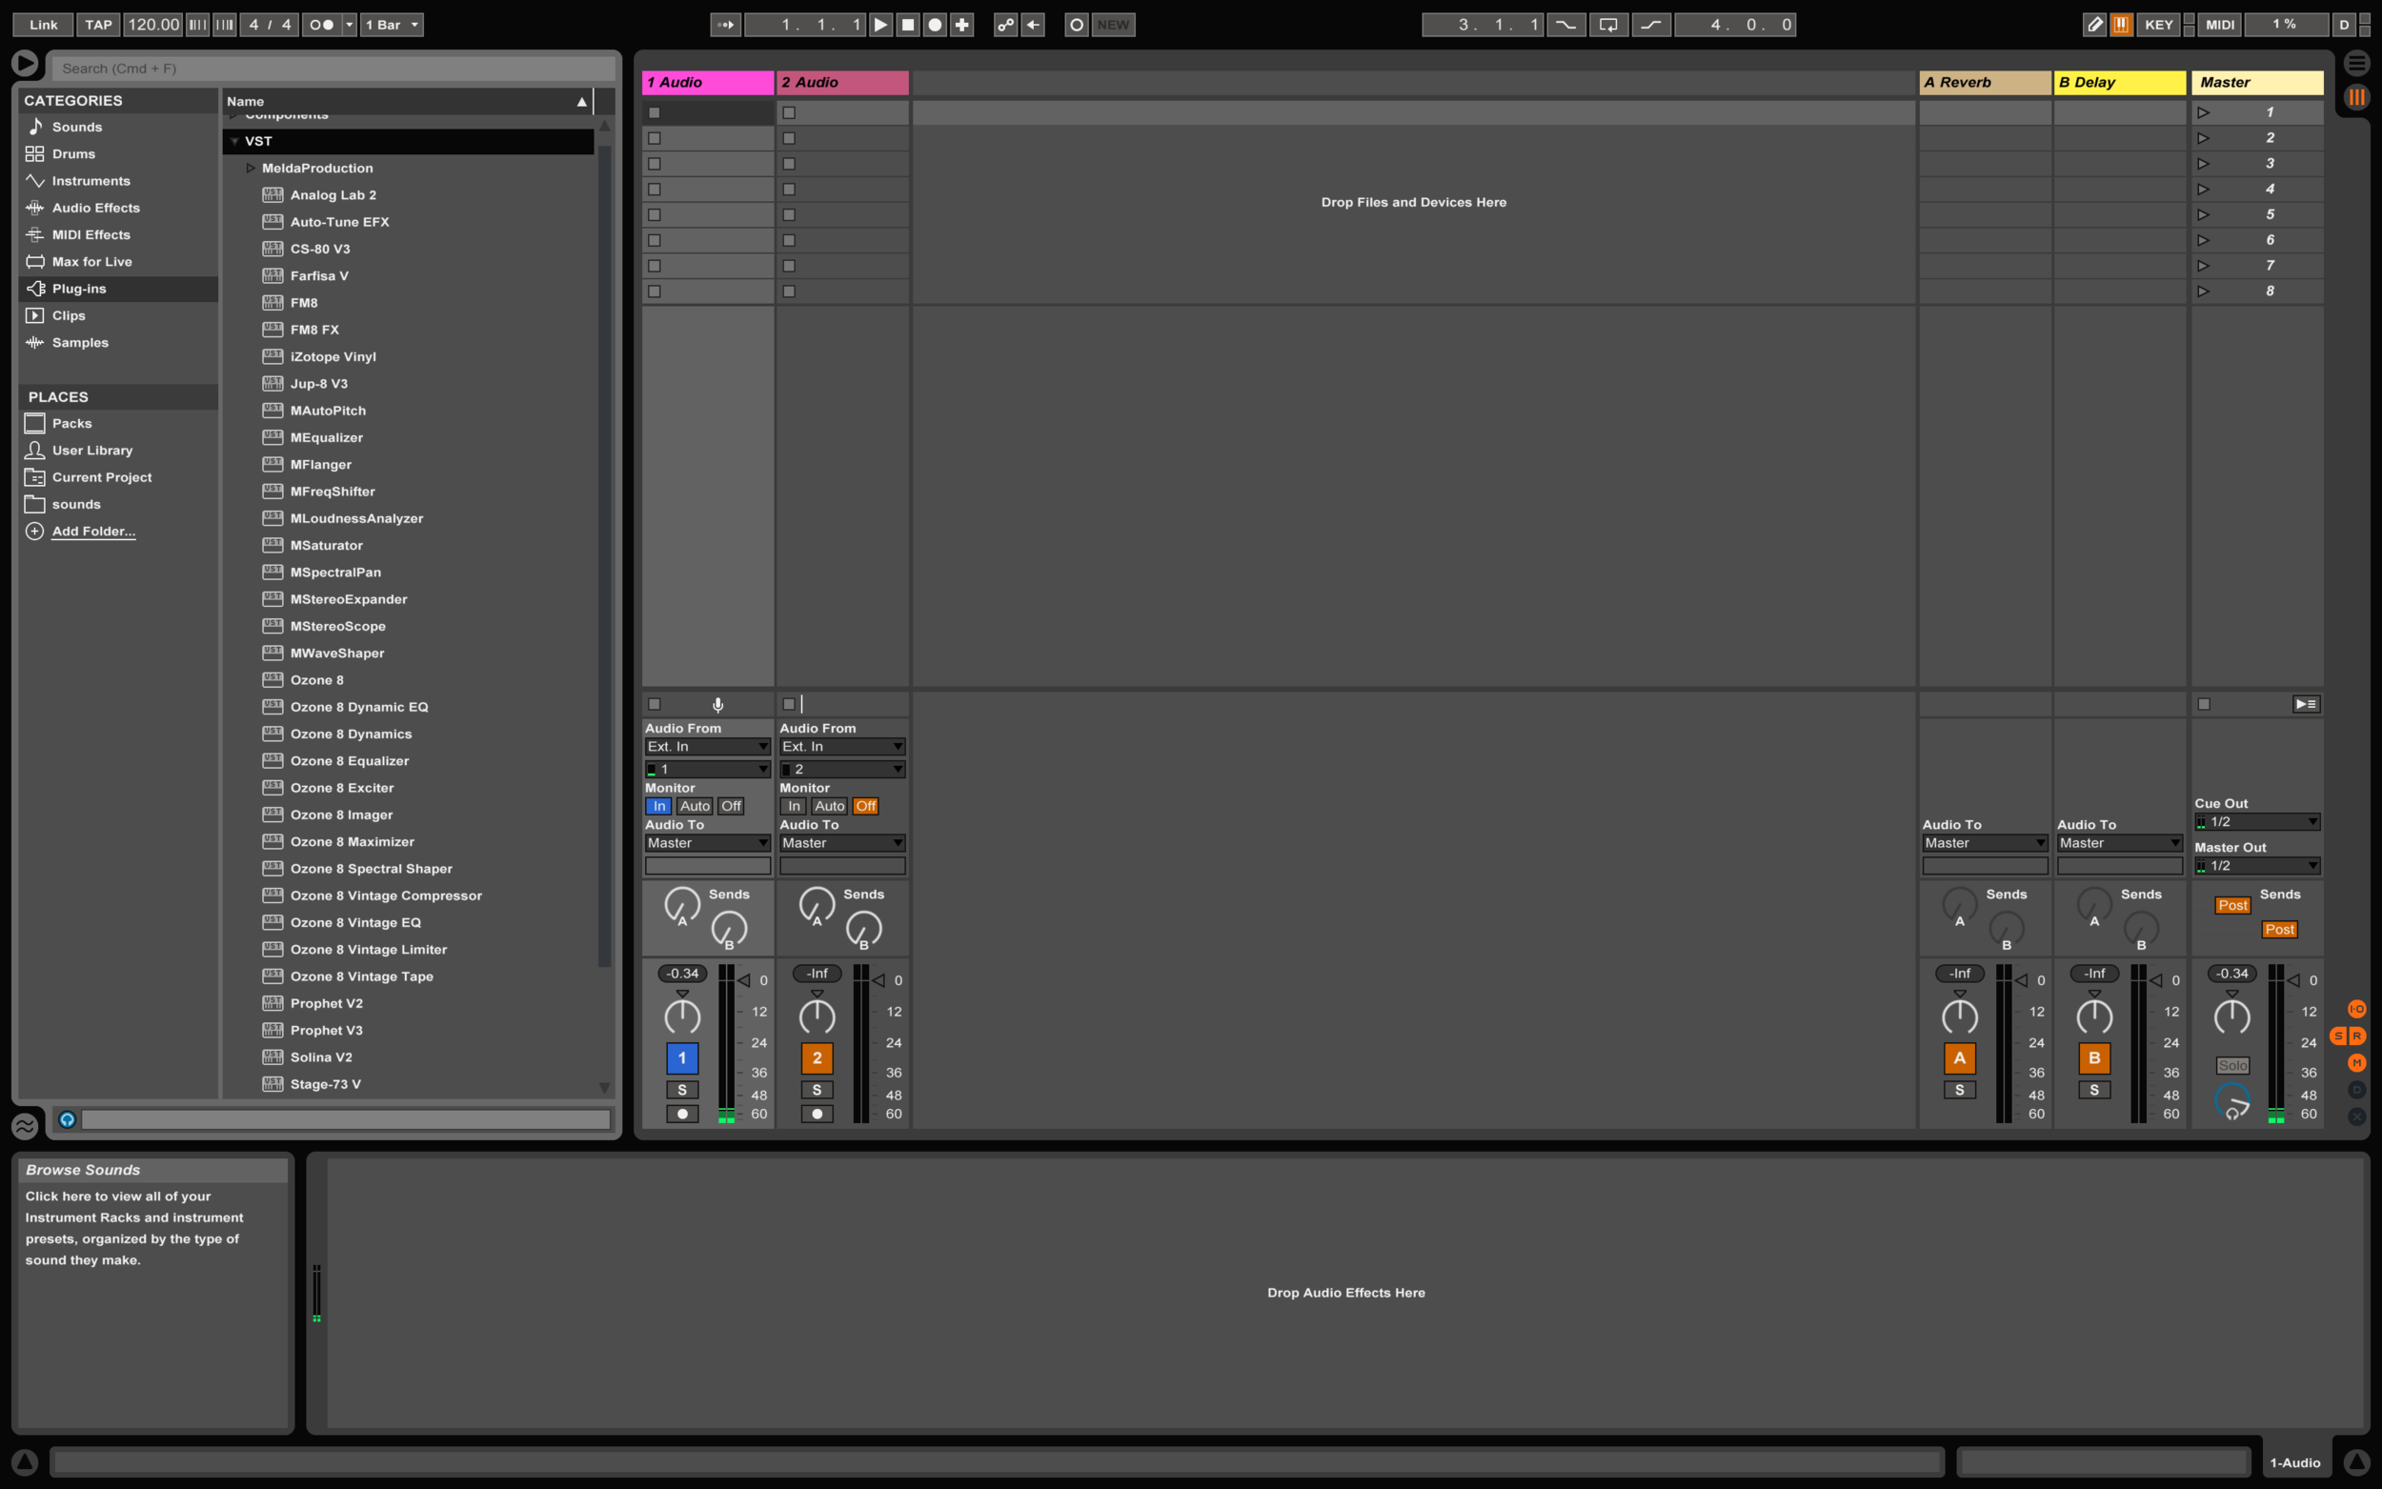Solo the 2 Audio track

point(817,1090)
